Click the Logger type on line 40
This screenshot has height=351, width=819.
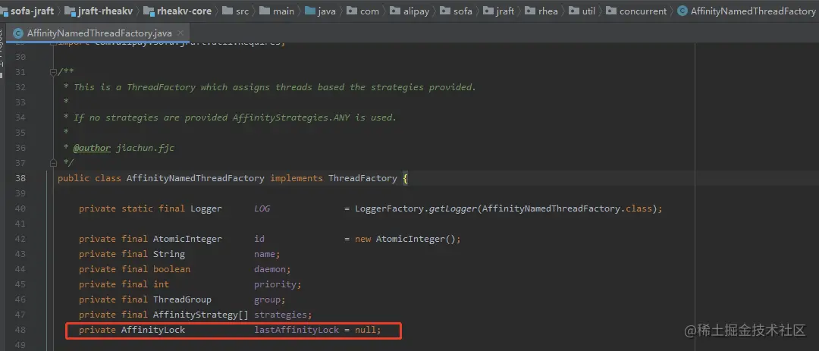pyautogui.click(x=206, y=208)
